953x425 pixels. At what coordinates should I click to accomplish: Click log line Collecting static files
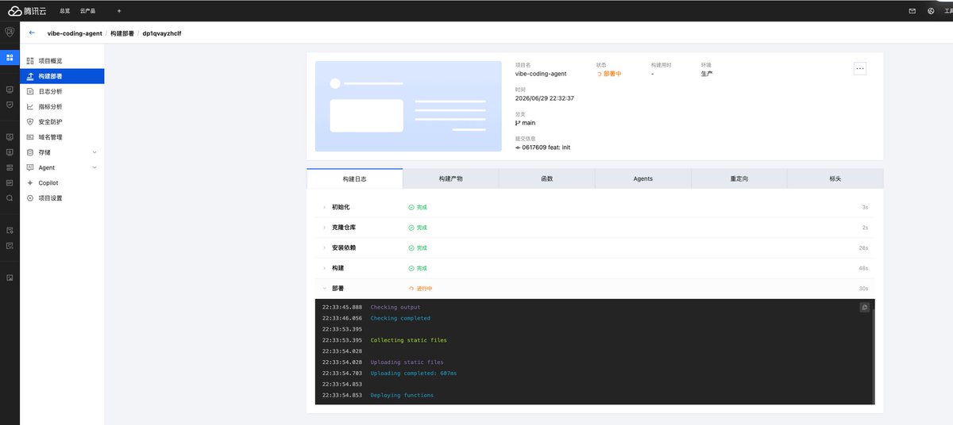[408, 340]
